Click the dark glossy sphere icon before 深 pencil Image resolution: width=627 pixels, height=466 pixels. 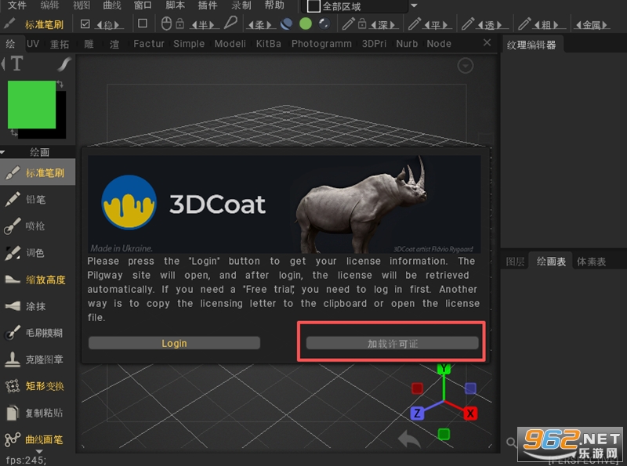pos(324,24)
